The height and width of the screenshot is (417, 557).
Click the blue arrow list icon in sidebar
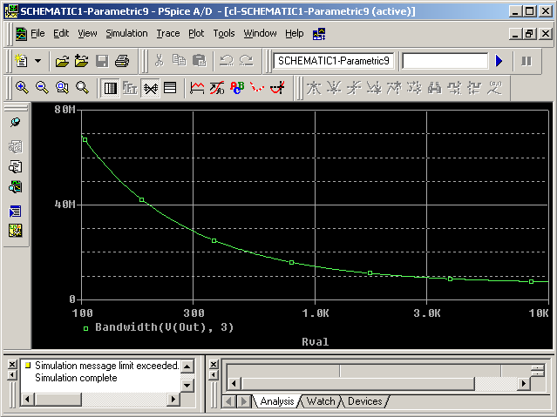coord(16,212)
